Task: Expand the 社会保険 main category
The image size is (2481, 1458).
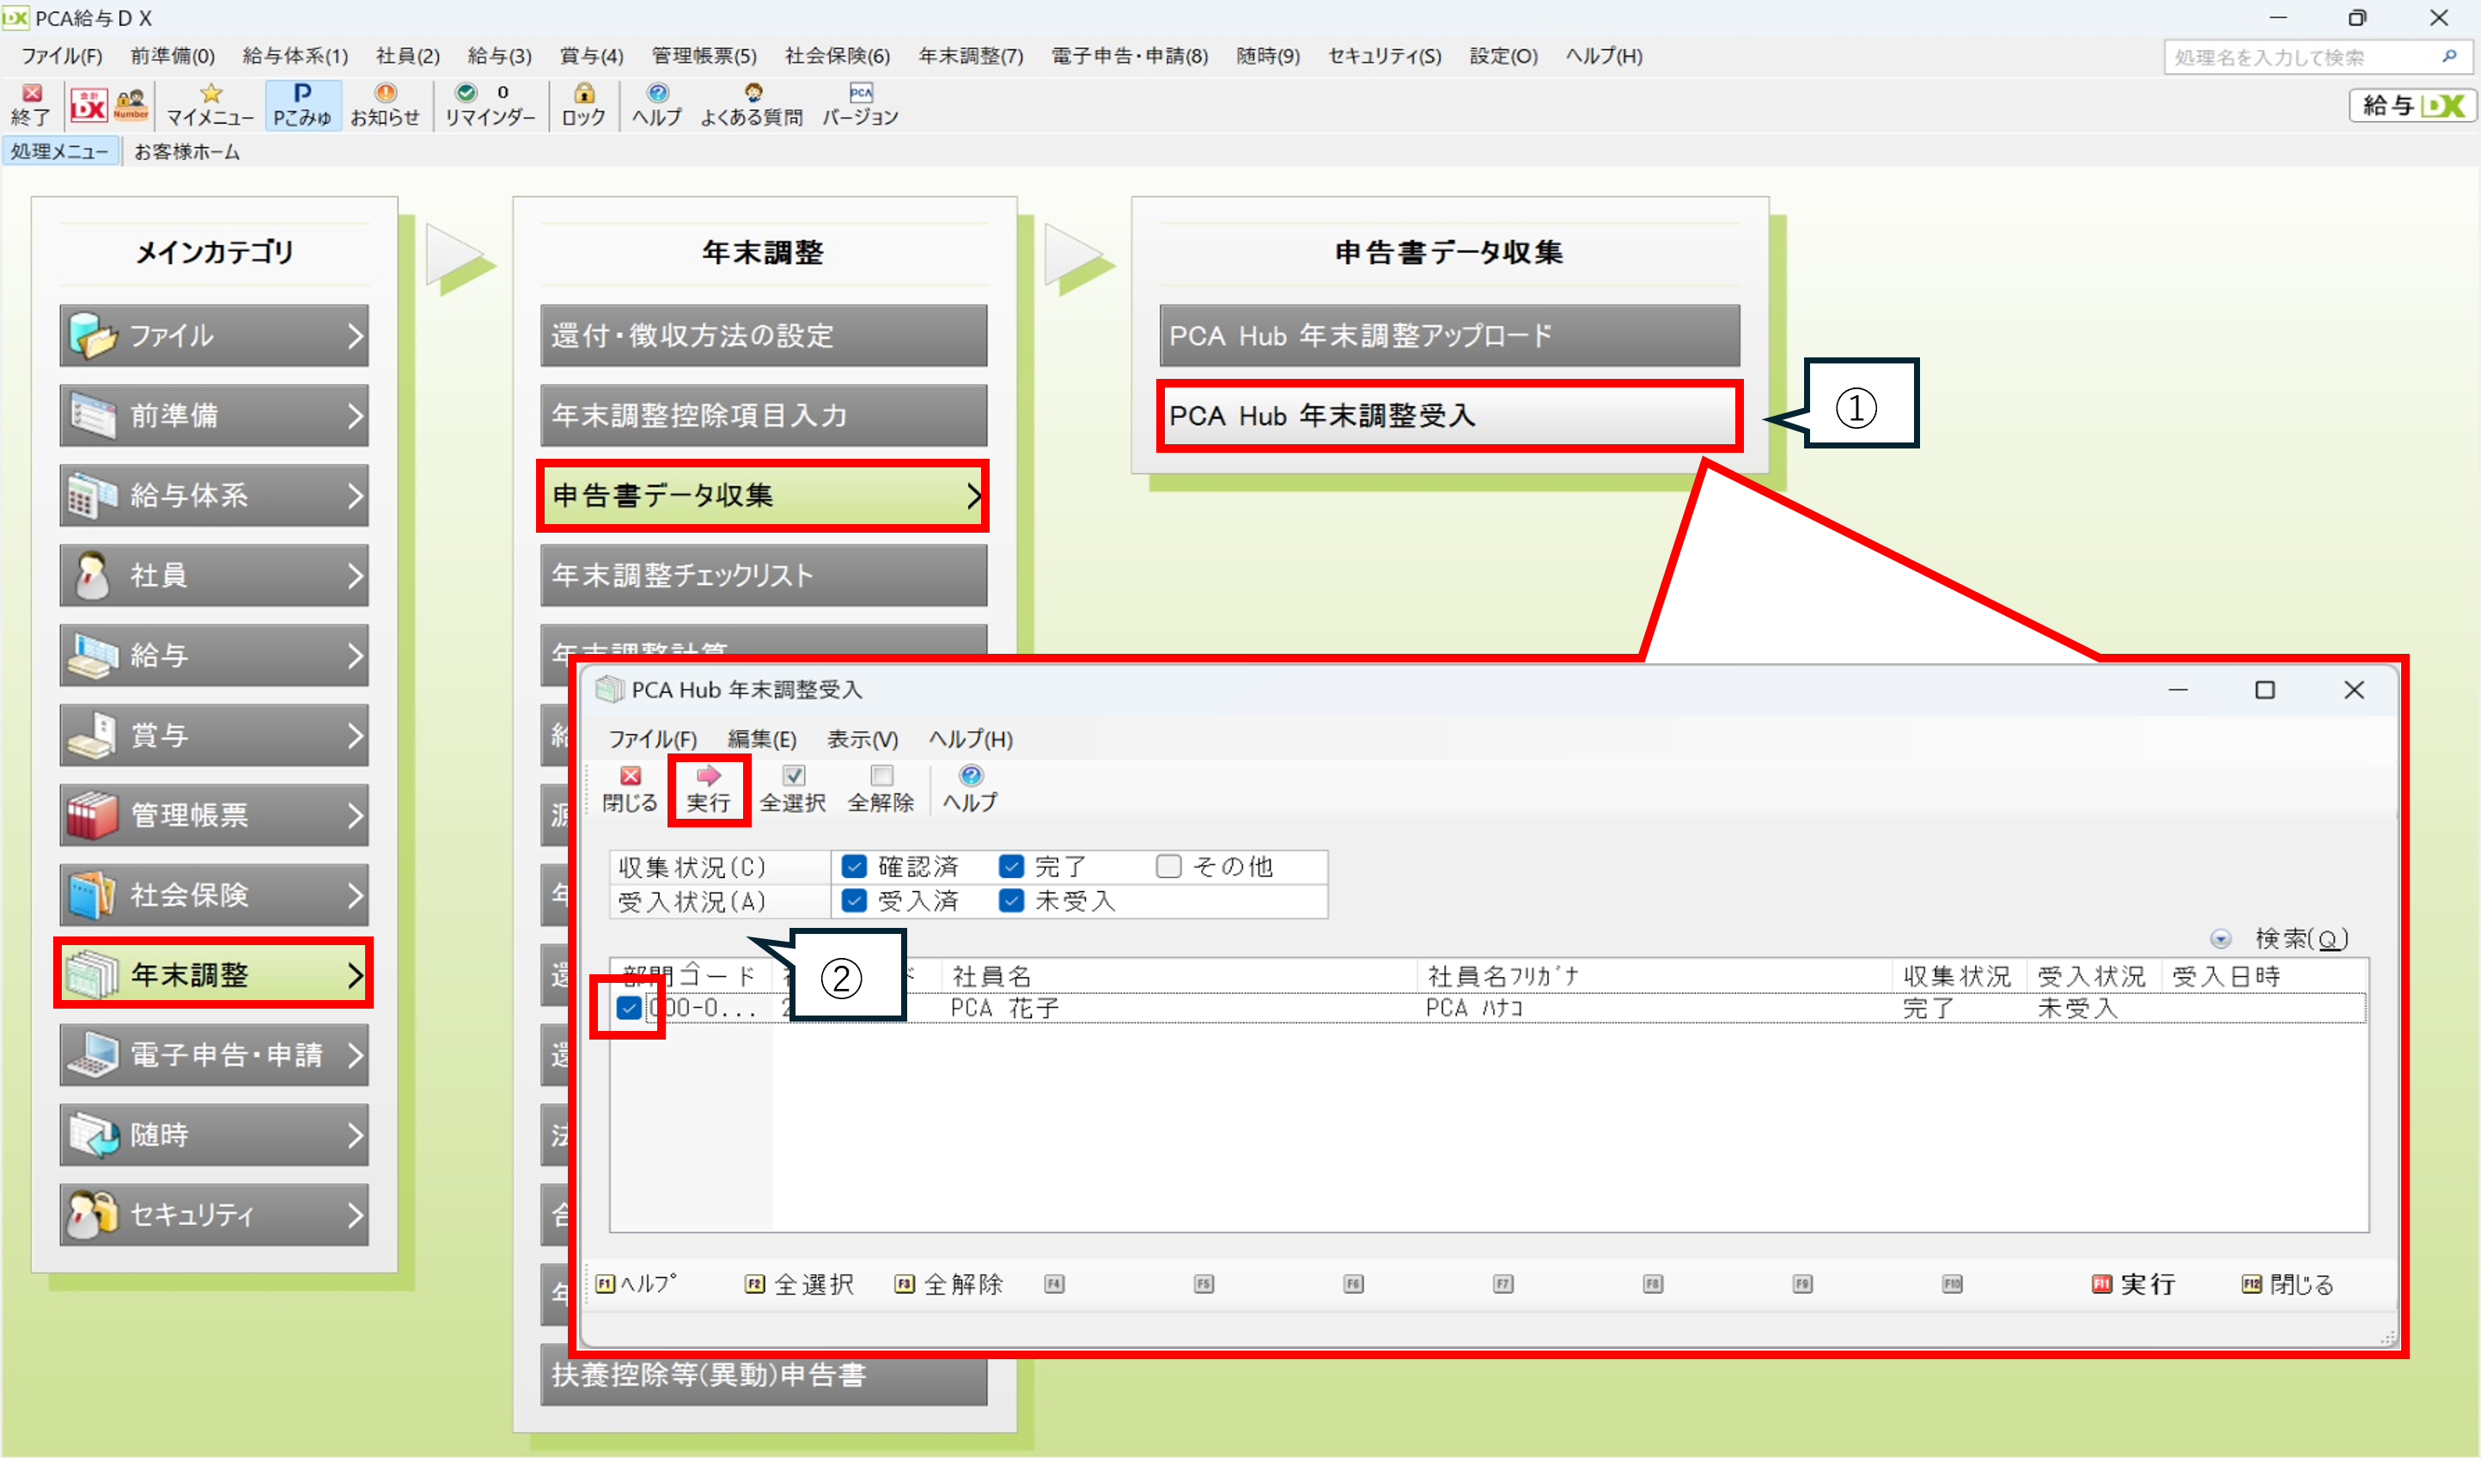Action: 214,895
